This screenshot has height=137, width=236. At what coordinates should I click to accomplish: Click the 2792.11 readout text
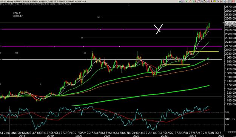(17, 13)
